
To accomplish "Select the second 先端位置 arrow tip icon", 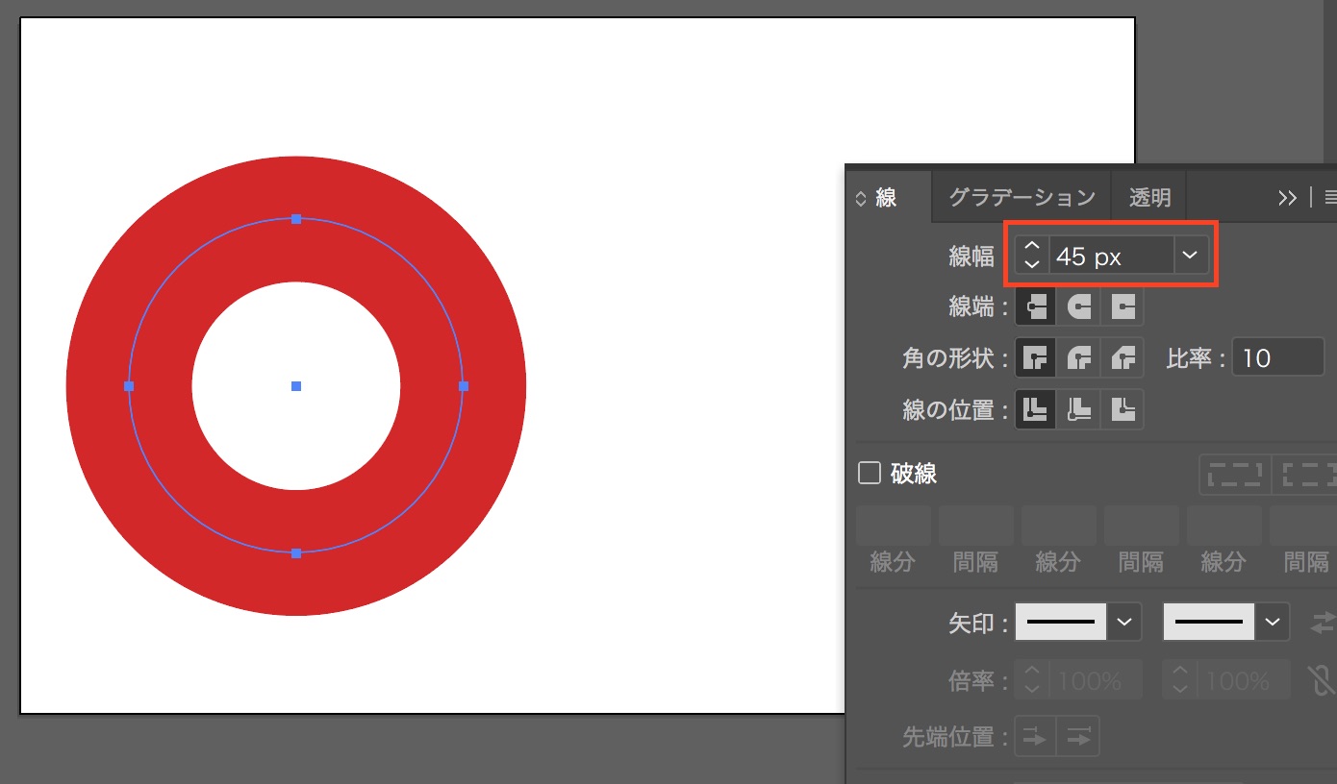I will [x=1078, y=737].
